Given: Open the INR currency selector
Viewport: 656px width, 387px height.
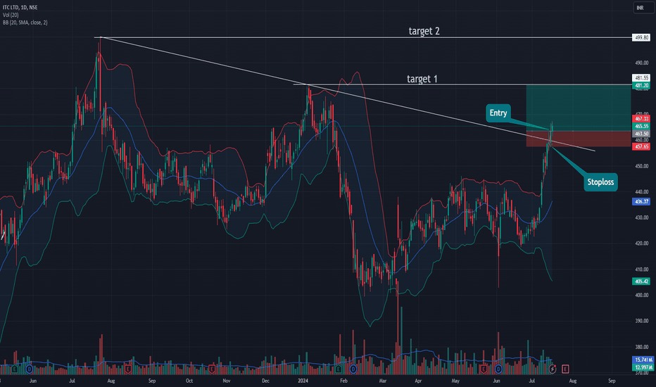Looking at the screenshot, I should coord(640,8).
